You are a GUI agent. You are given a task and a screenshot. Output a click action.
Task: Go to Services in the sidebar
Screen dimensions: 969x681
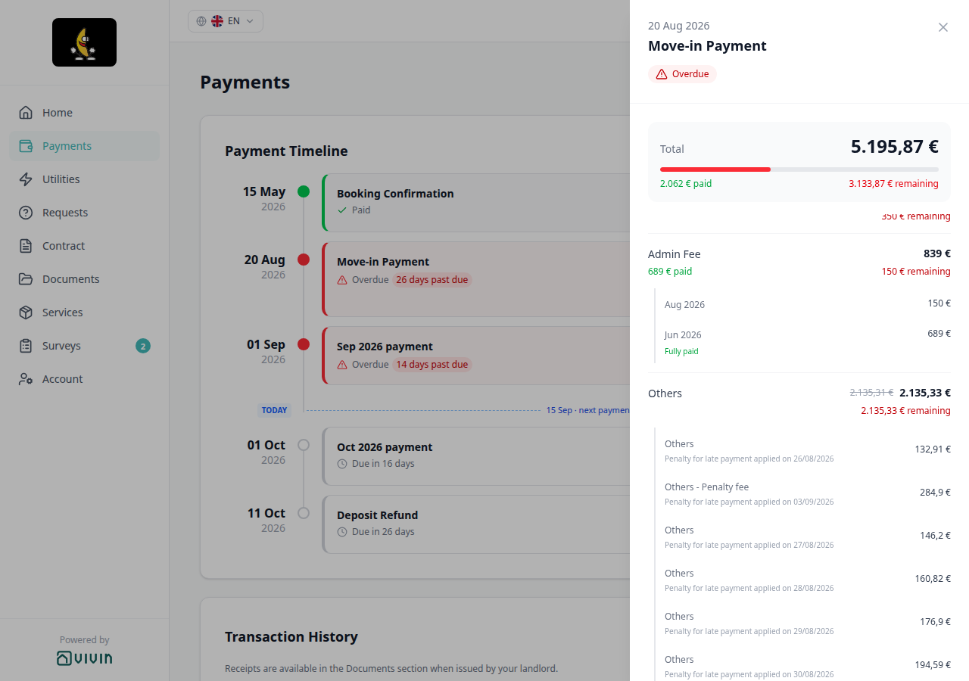[84, 313]
